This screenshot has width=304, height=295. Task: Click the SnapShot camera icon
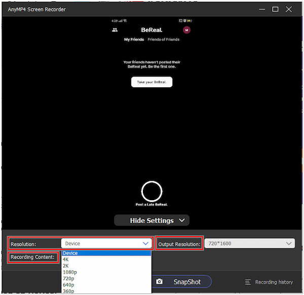pyautogui.click(x=160, y=281)
